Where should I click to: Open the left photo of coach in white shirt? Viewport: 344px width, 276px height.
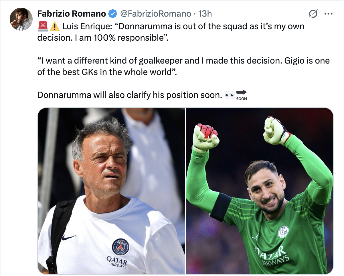click(111, 191)
